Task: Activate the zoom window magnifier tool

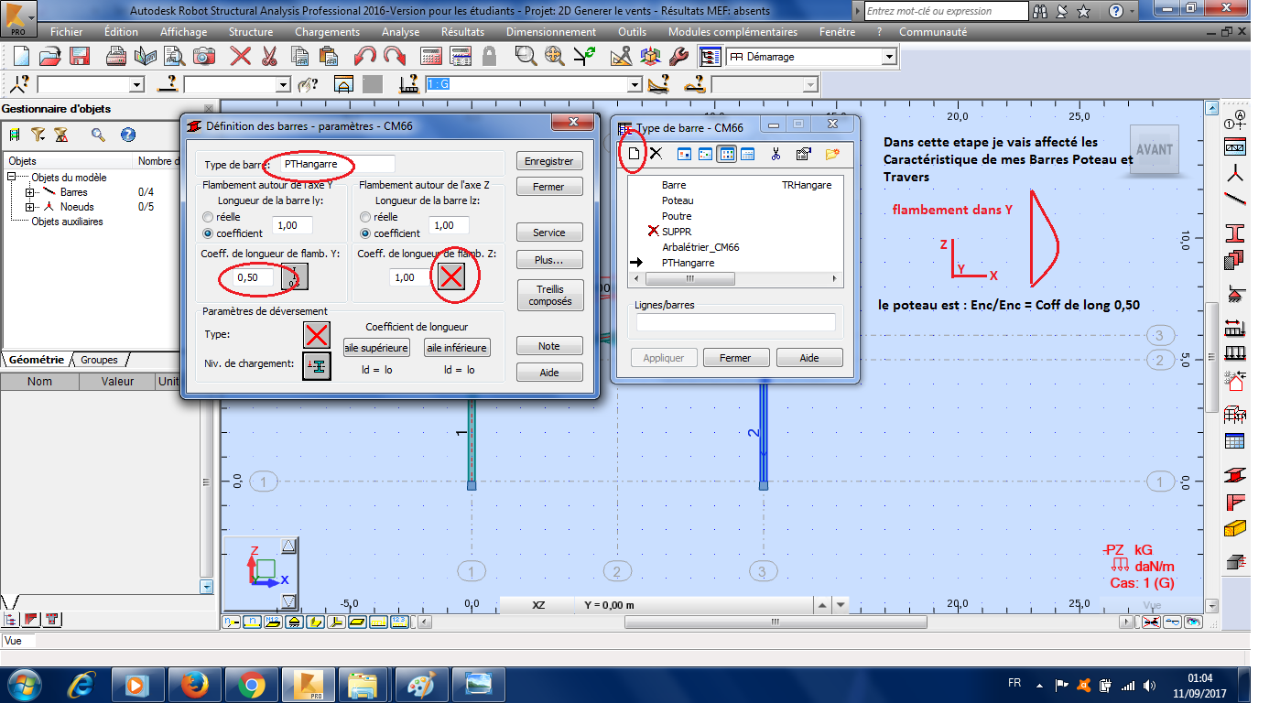Action: [525, 57]
